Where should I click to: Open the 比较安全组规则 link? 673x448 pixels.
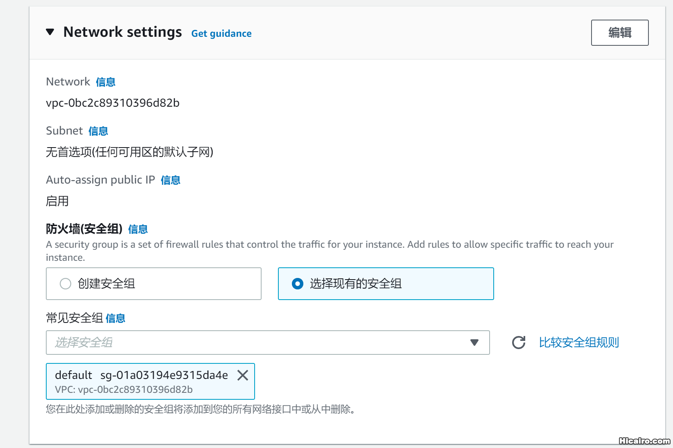click(x=578, y=343)
